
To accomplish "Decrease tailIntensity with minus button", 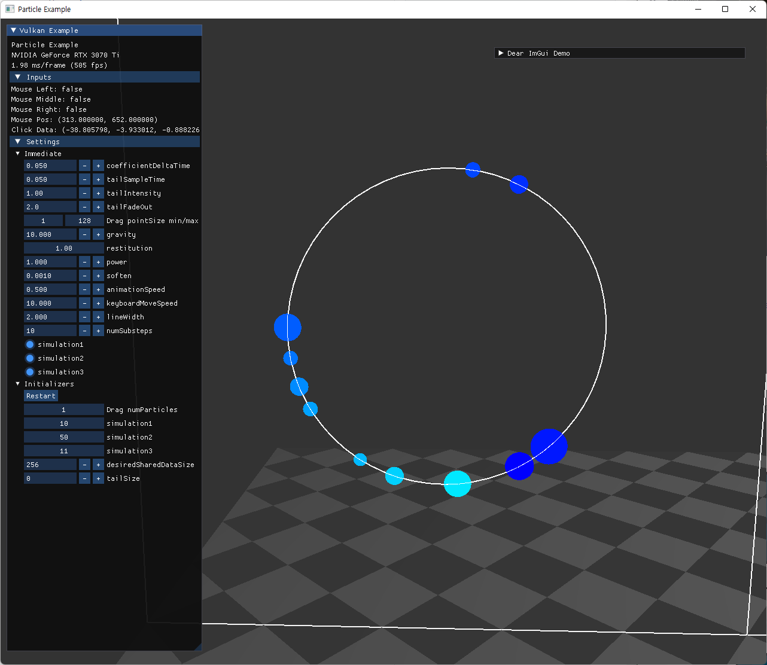I will click(x=84, y=193).
